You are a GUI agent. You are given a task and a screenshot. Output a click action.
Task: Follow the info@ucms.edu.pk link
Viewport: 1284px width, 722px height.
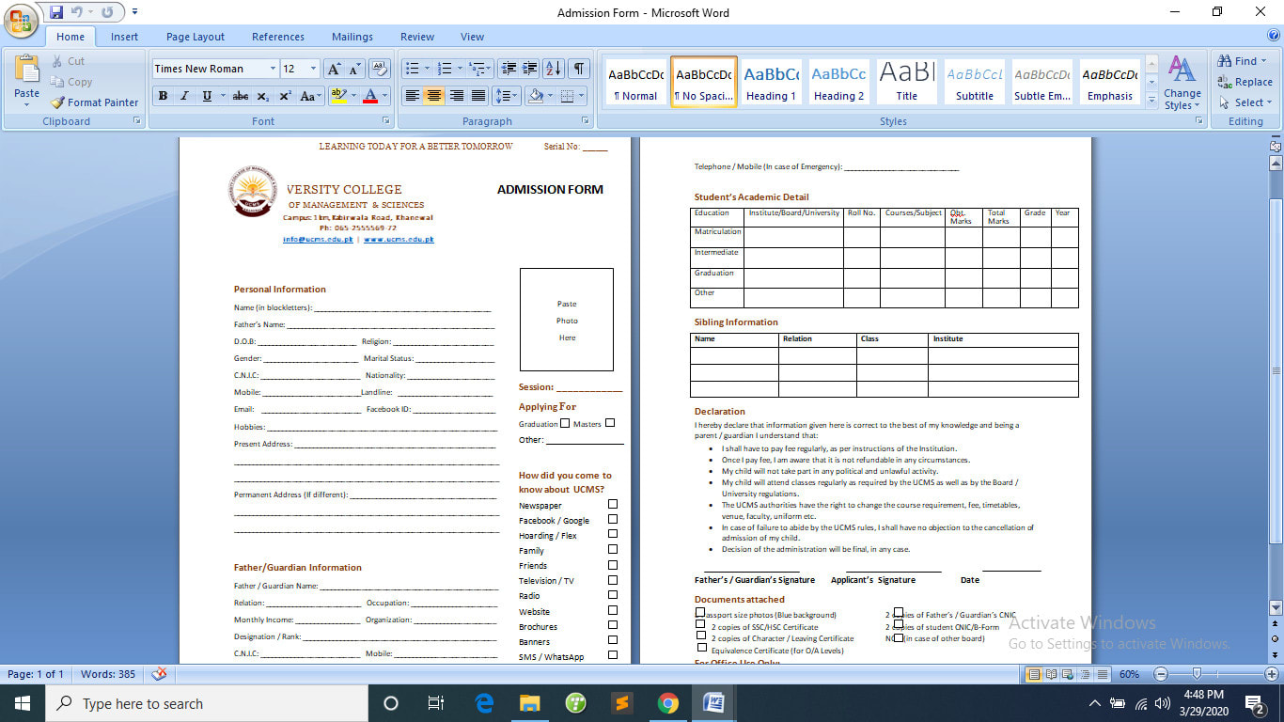(318, 240)
